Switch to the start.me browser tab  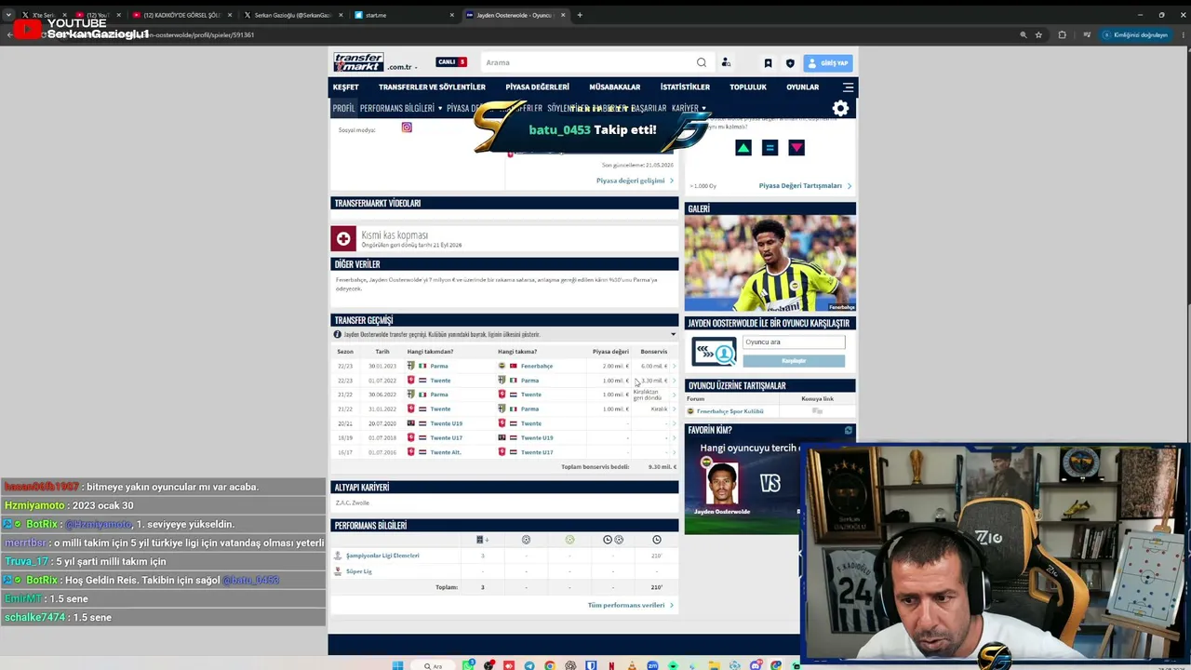click(x=405, y=15)
